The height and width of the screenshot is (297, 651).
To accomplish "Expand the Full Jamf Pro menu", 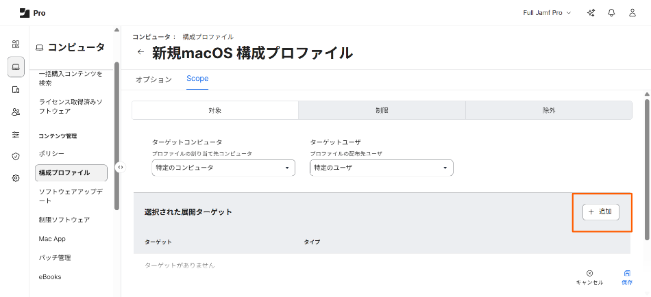I will 546,13.
